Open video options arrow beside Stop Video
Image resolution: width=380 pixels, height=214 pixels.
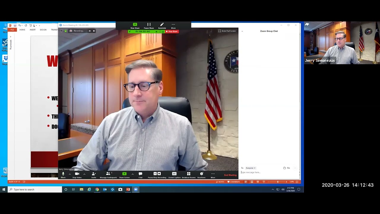pos(84,174)
